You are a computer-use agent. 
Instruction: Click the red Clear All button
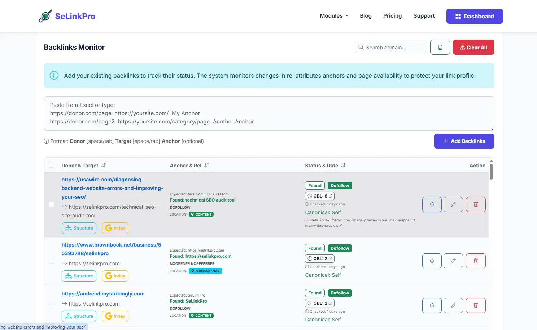[473, 47]
